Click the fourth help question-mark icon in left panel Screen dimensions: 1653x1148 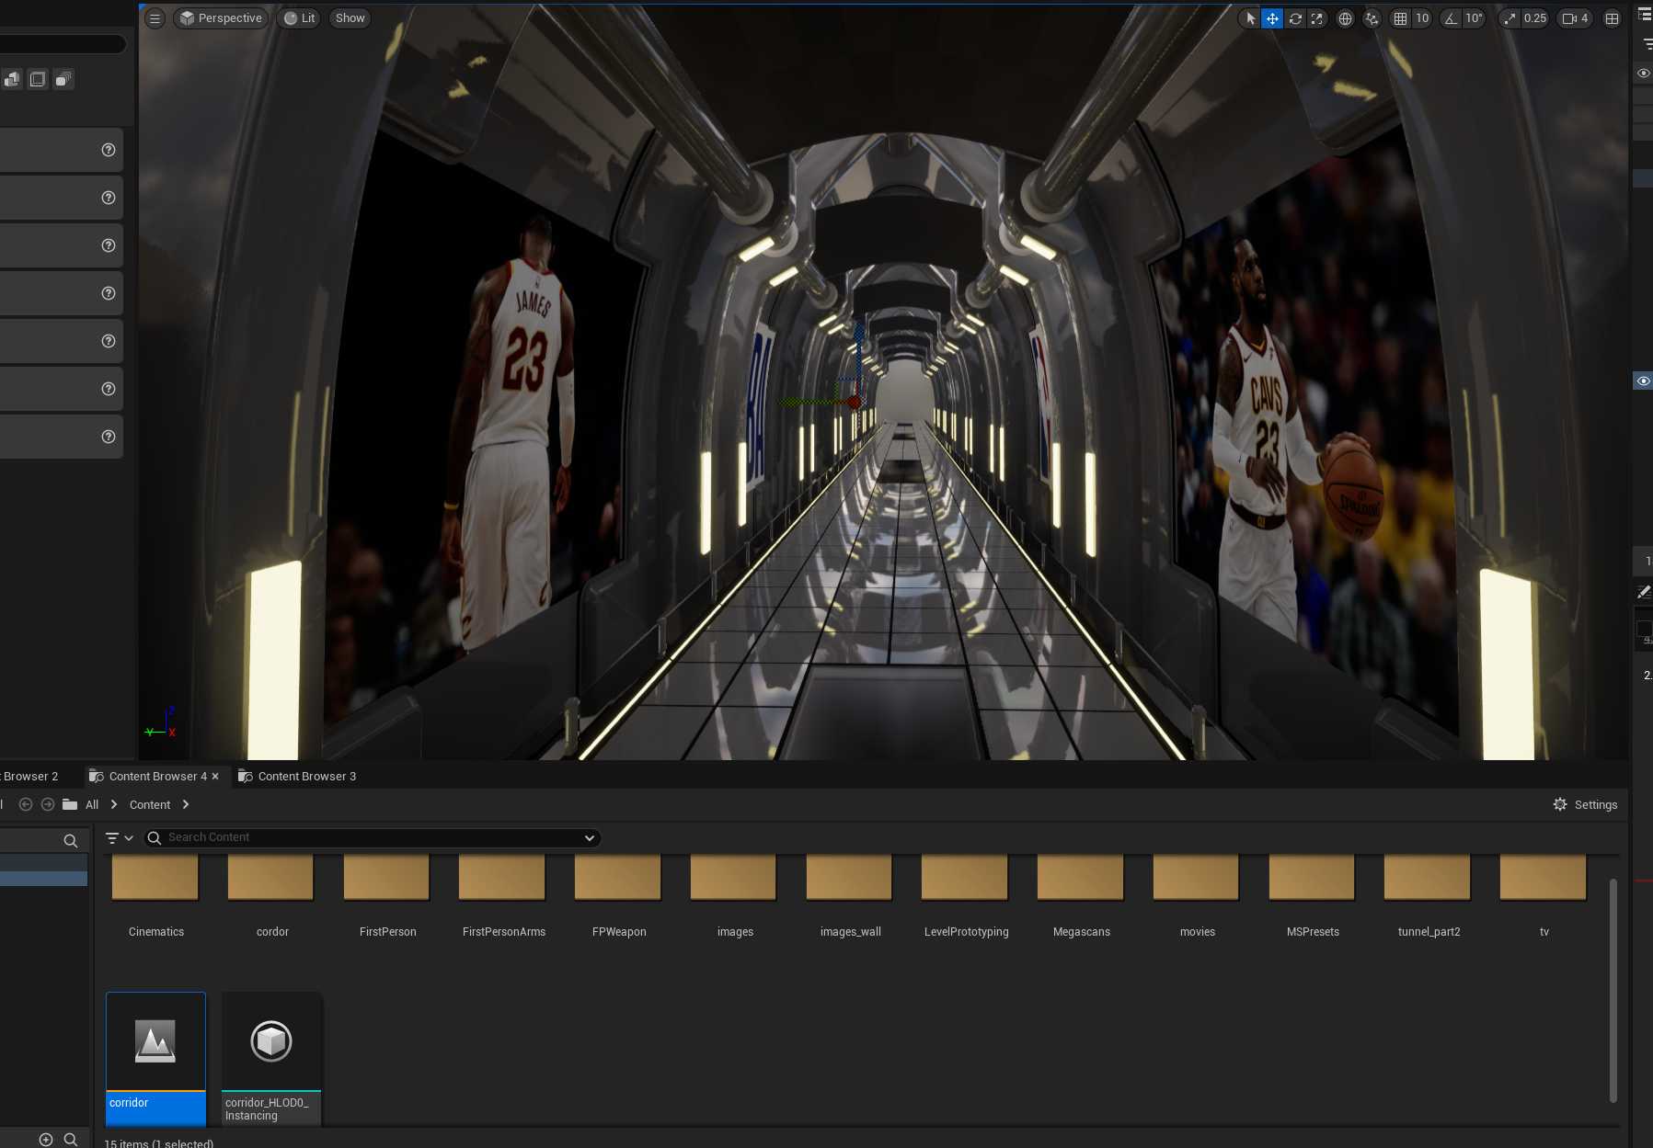click(x=109, y=293)
